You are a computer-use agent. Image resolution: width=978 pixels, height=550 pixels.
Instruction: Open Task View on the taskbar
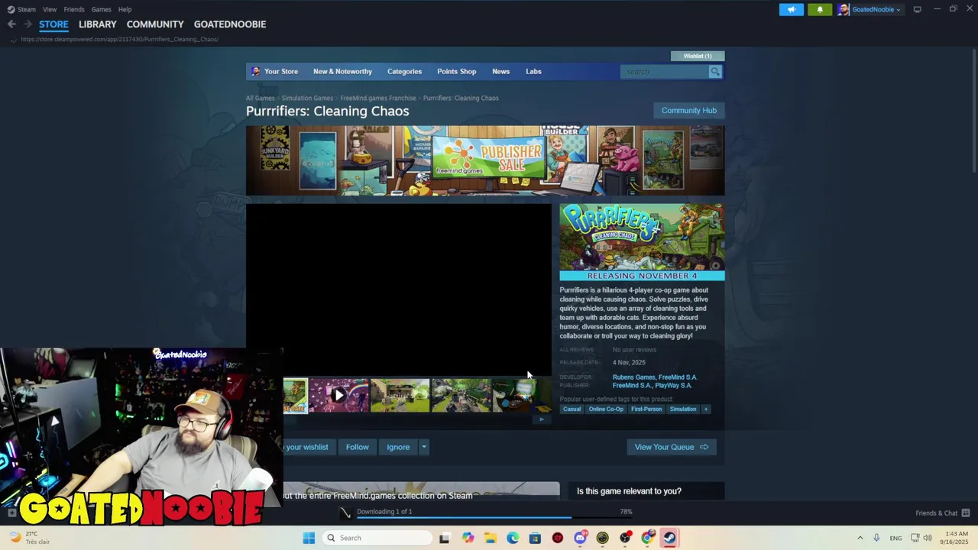(445, 538)
